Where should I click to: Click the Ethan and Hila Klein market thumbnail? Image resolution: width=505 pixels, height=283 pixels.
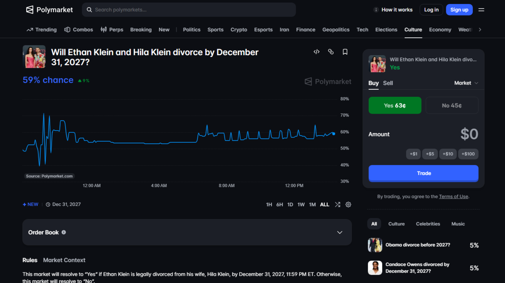click(x=34, y=57)
